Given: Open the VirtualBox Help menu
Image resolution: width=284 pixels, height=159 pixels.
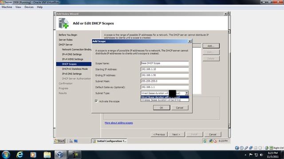Looking at the screenshot, I should click(x=39, y=7).
